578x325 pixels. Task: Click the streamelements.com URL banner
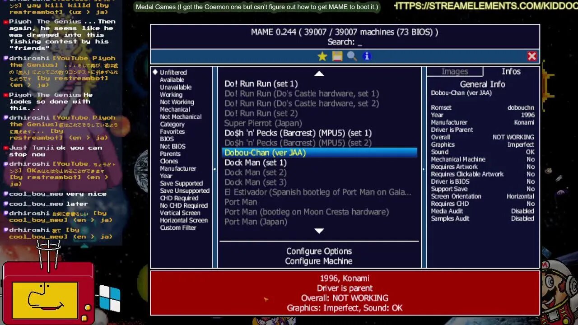(486, 6)
